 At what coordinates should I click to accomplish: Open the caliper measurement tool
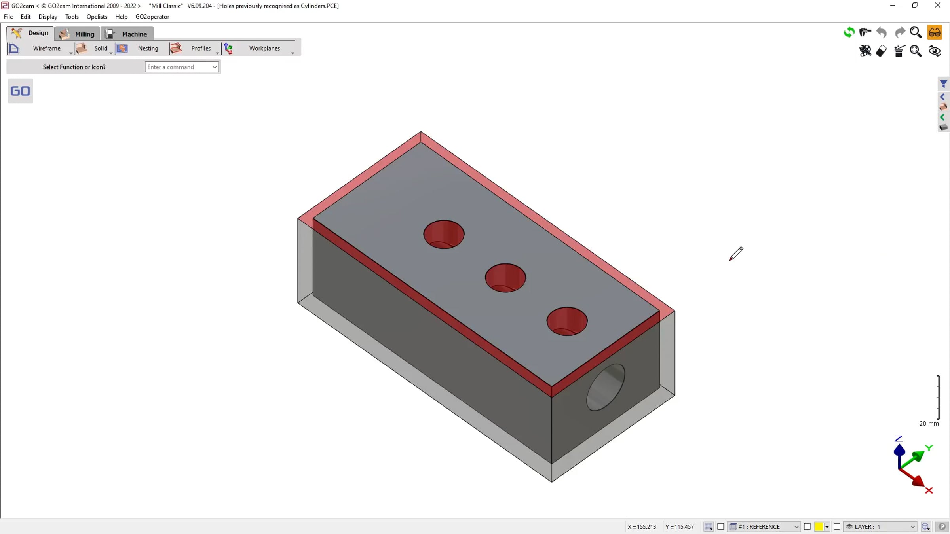click(x=865, y=32)
